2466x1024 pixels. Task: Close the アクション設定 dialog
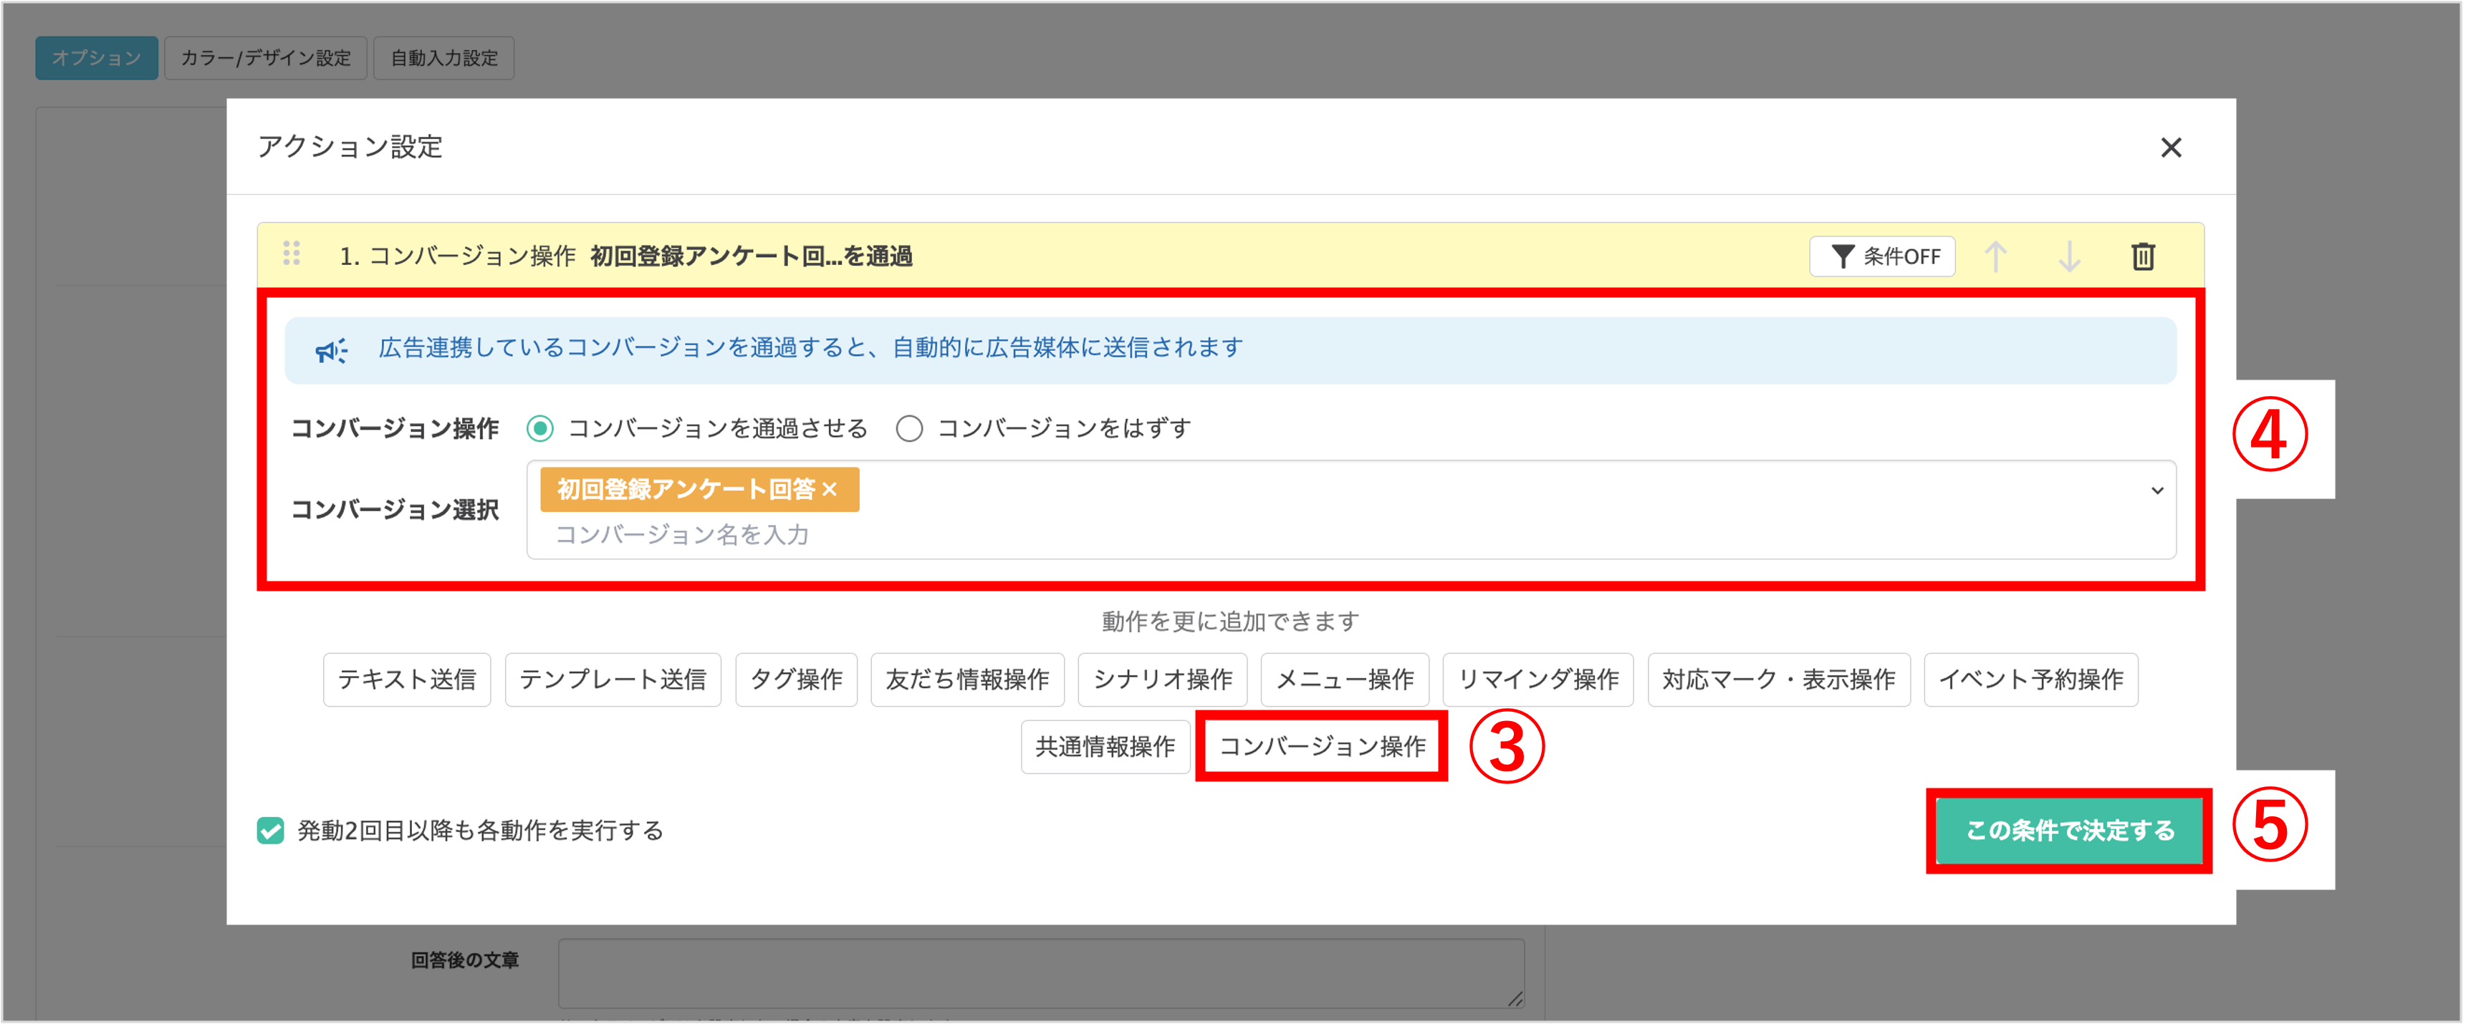coord(2172,148)
